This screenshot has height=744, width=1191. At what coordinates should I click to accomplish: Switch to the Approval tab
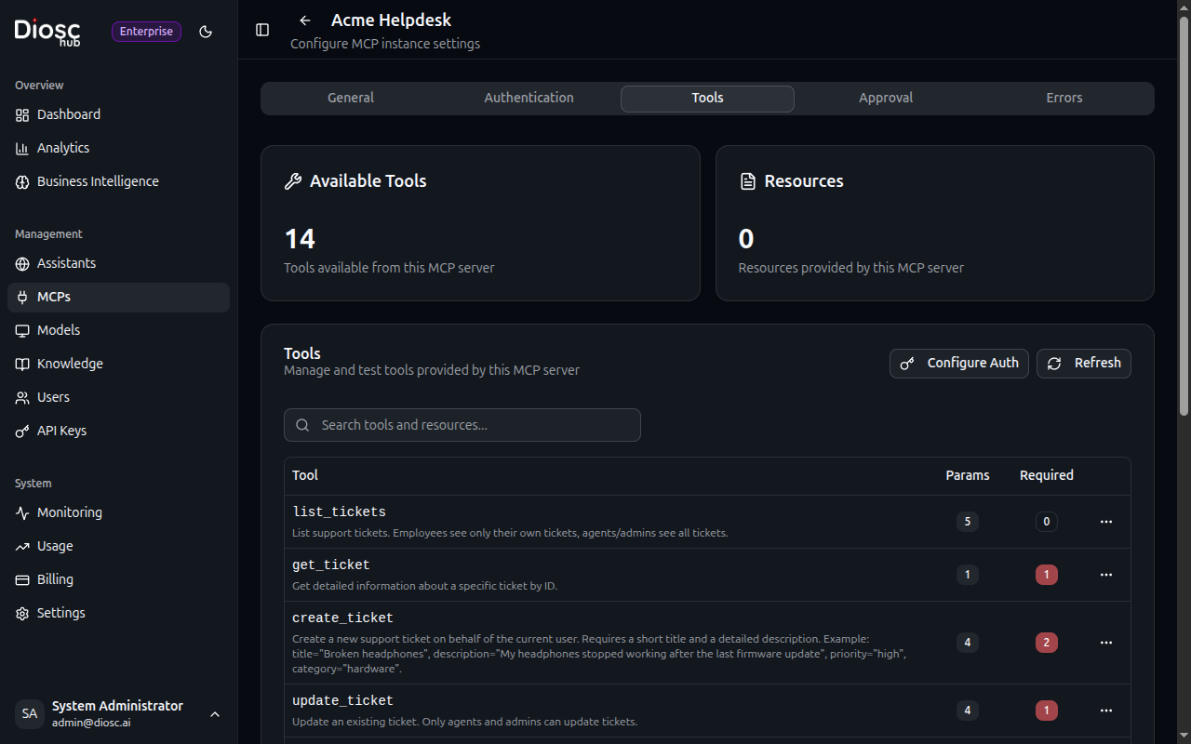[x=885, y=98]
